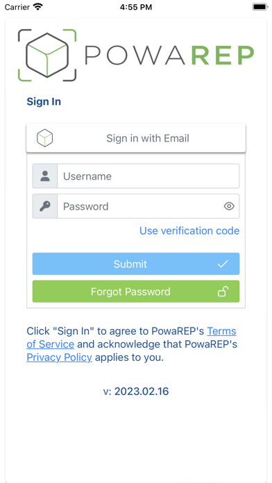Viewport: 272px width, 483px height.
Task: Tap the POWAREP wordmark text
Action: pyautogui.click(x=169, y=56)
